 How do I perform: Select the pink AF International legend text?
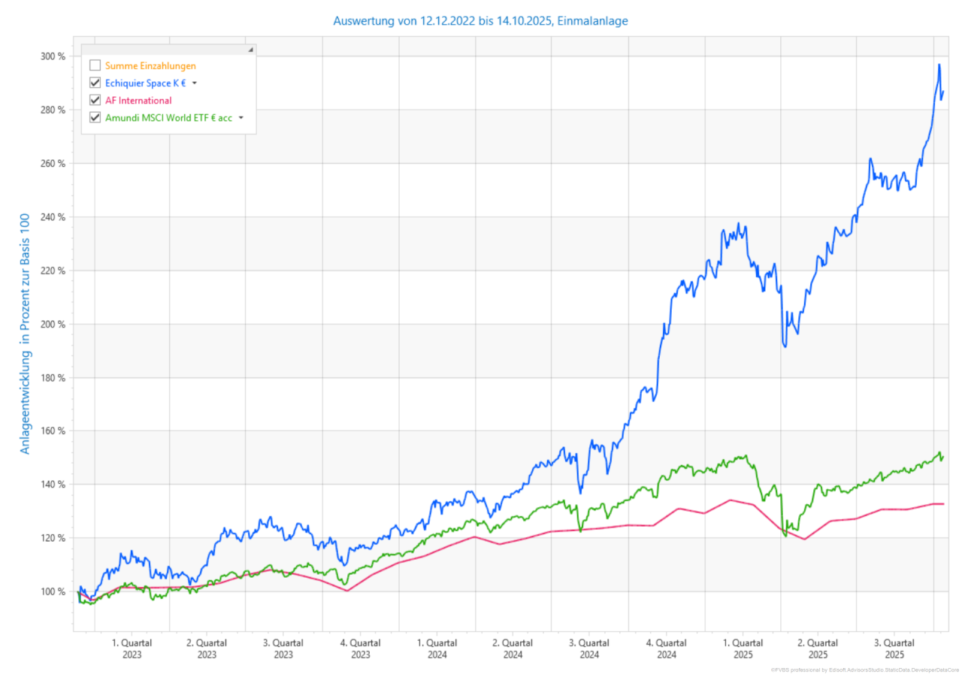click(x=138, y=100)
